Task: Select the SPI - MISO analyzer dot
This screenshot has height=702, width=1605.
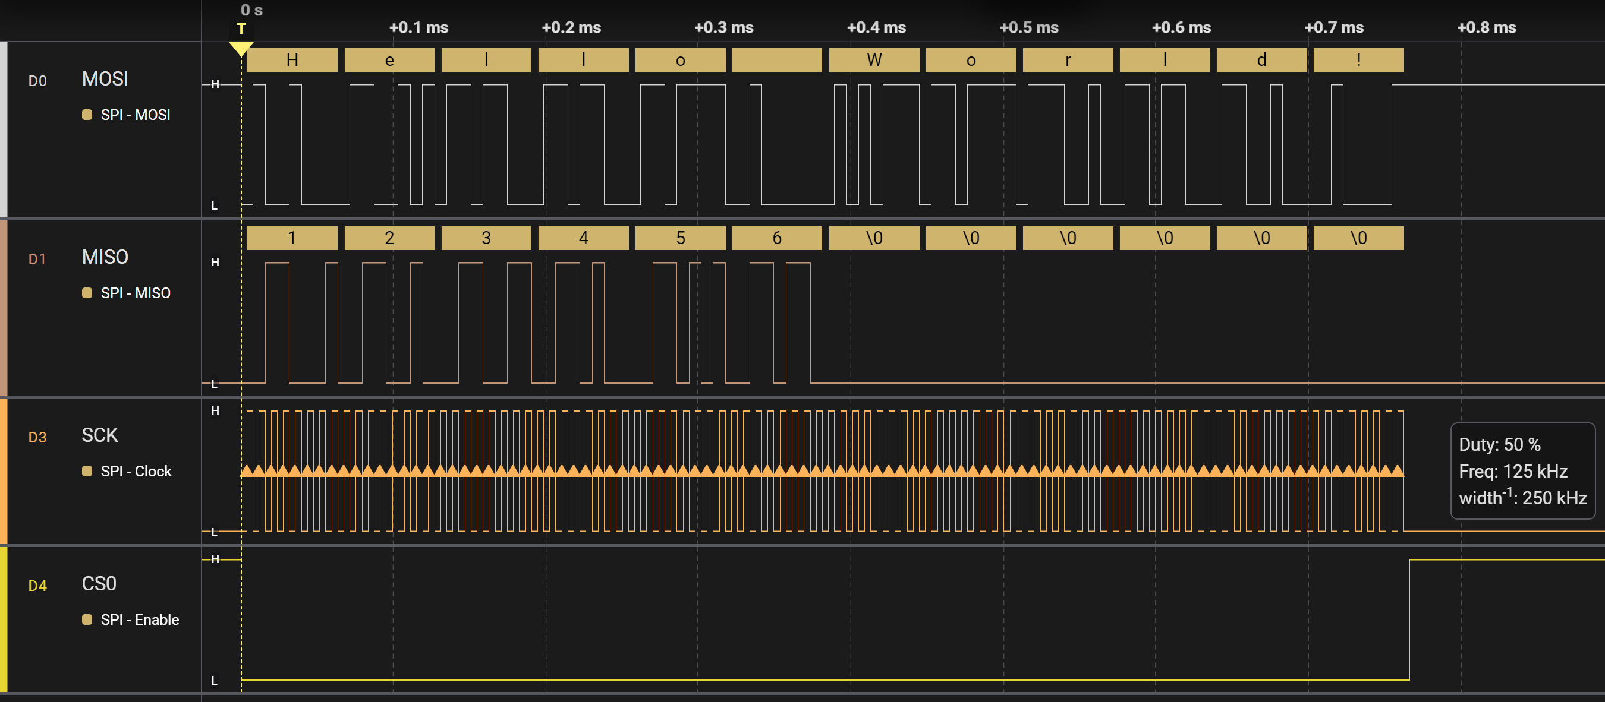Action: [87, 292]
